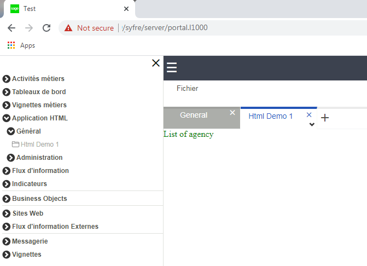Expand Vignettes métiers arrow
The height and width of the screenshot is (266, 367).
tap(7, 105)
